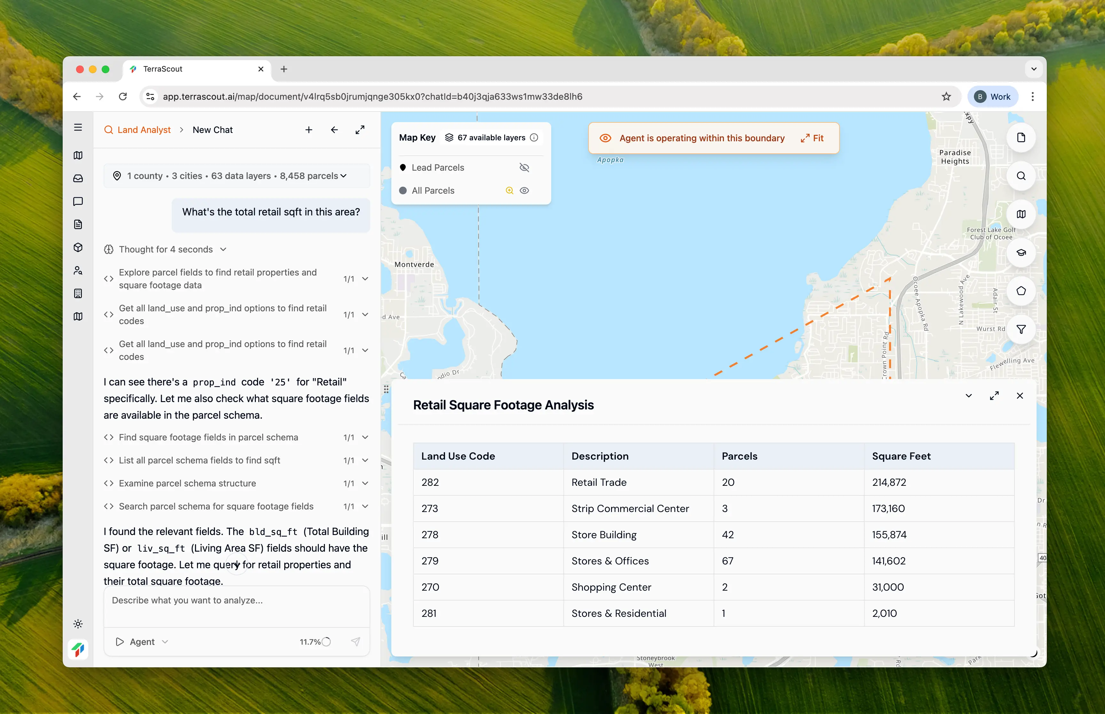Click the new chat plus icon
1105x714 pixels.
[309, 130]
